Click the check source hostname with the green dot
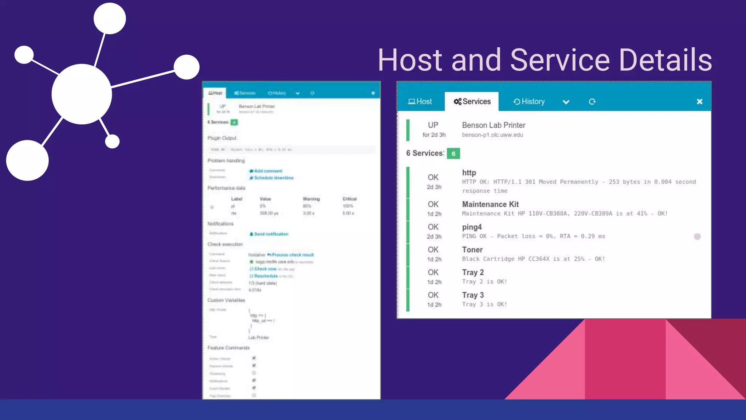Image resolution: width=746 pixels, height=420 pixels. click(x=272, y=262)
